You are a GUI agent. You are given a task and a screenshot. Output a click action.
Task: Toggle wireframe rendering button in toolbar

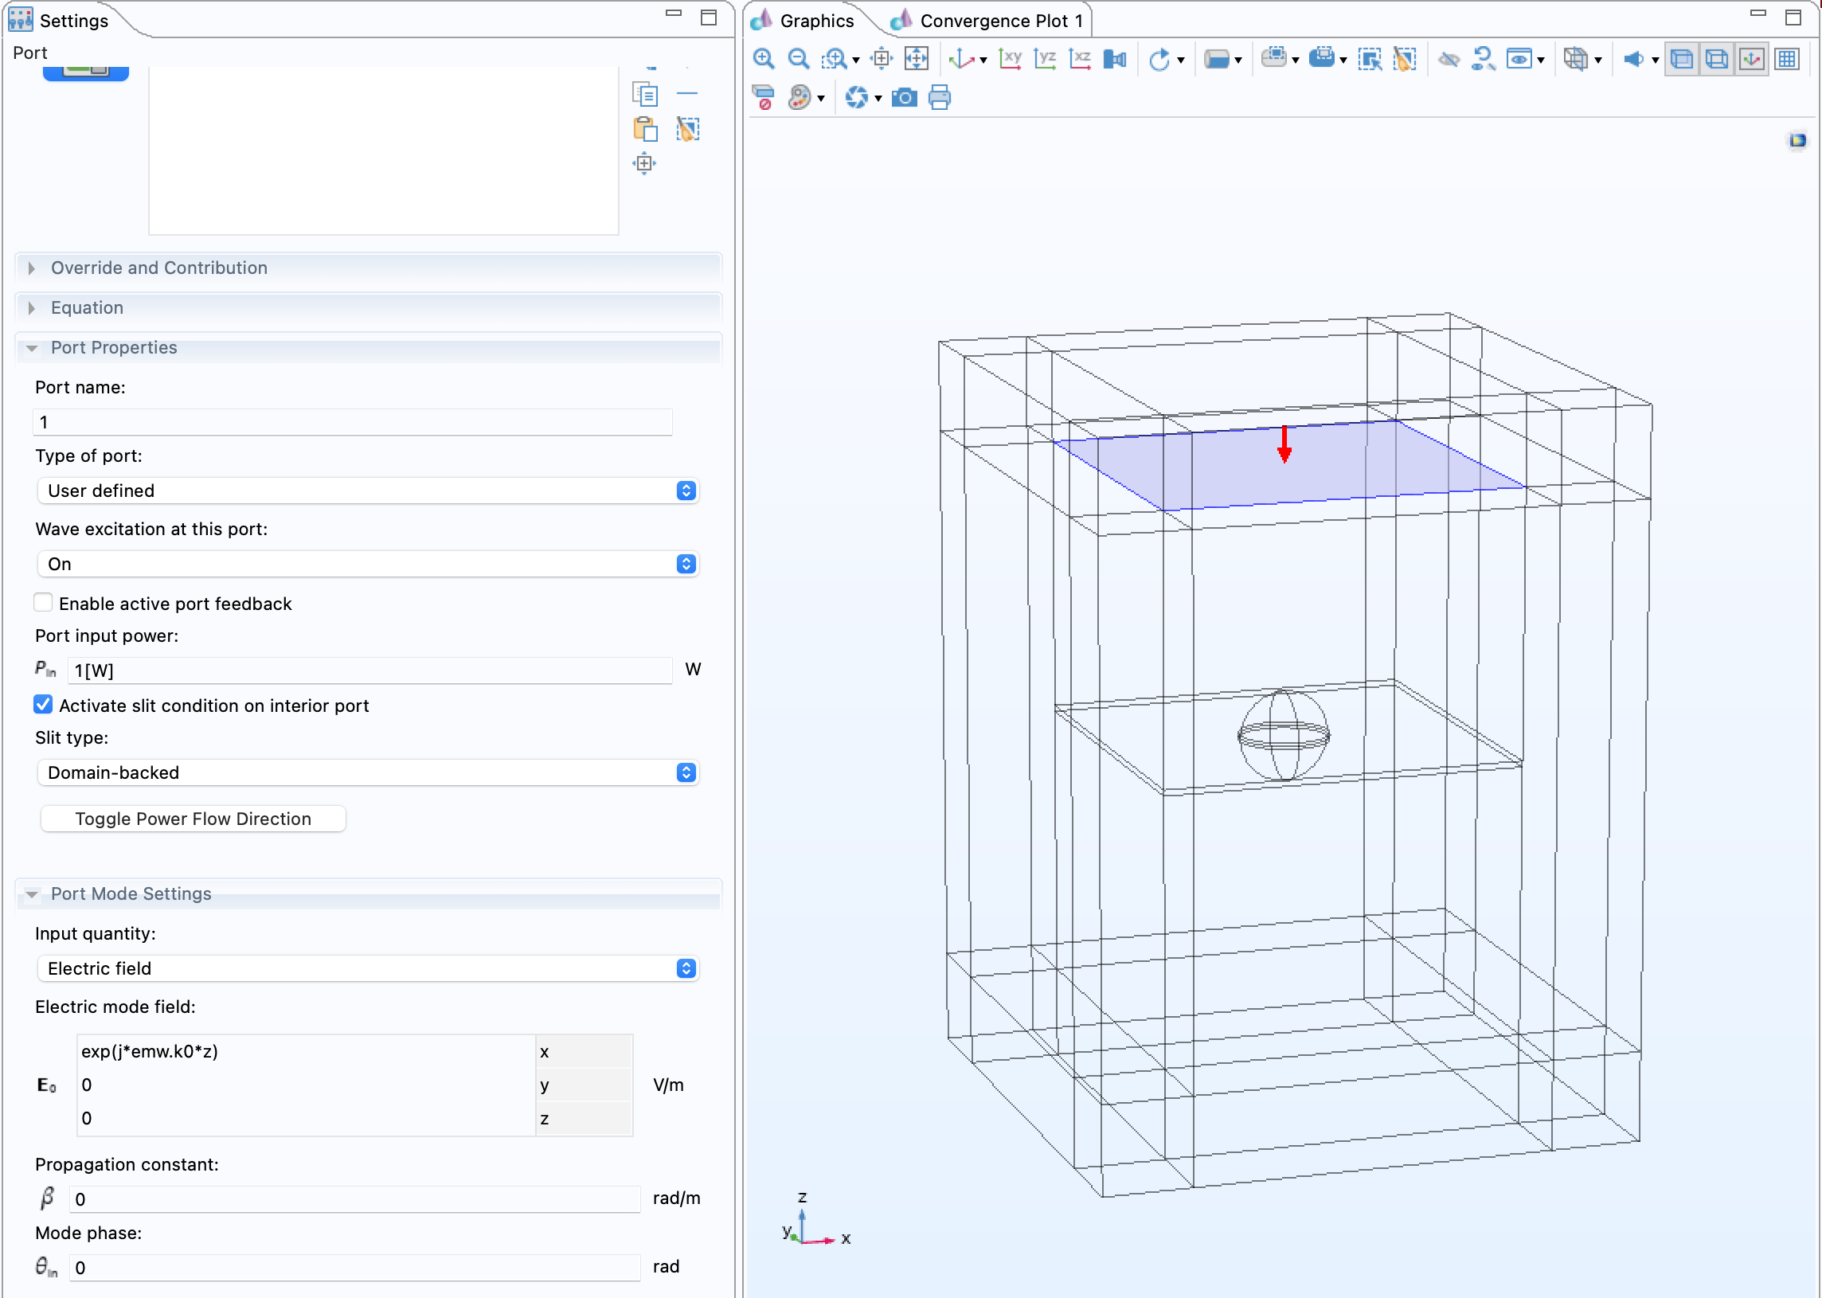pyautogui.click(x=1716, y=59)
